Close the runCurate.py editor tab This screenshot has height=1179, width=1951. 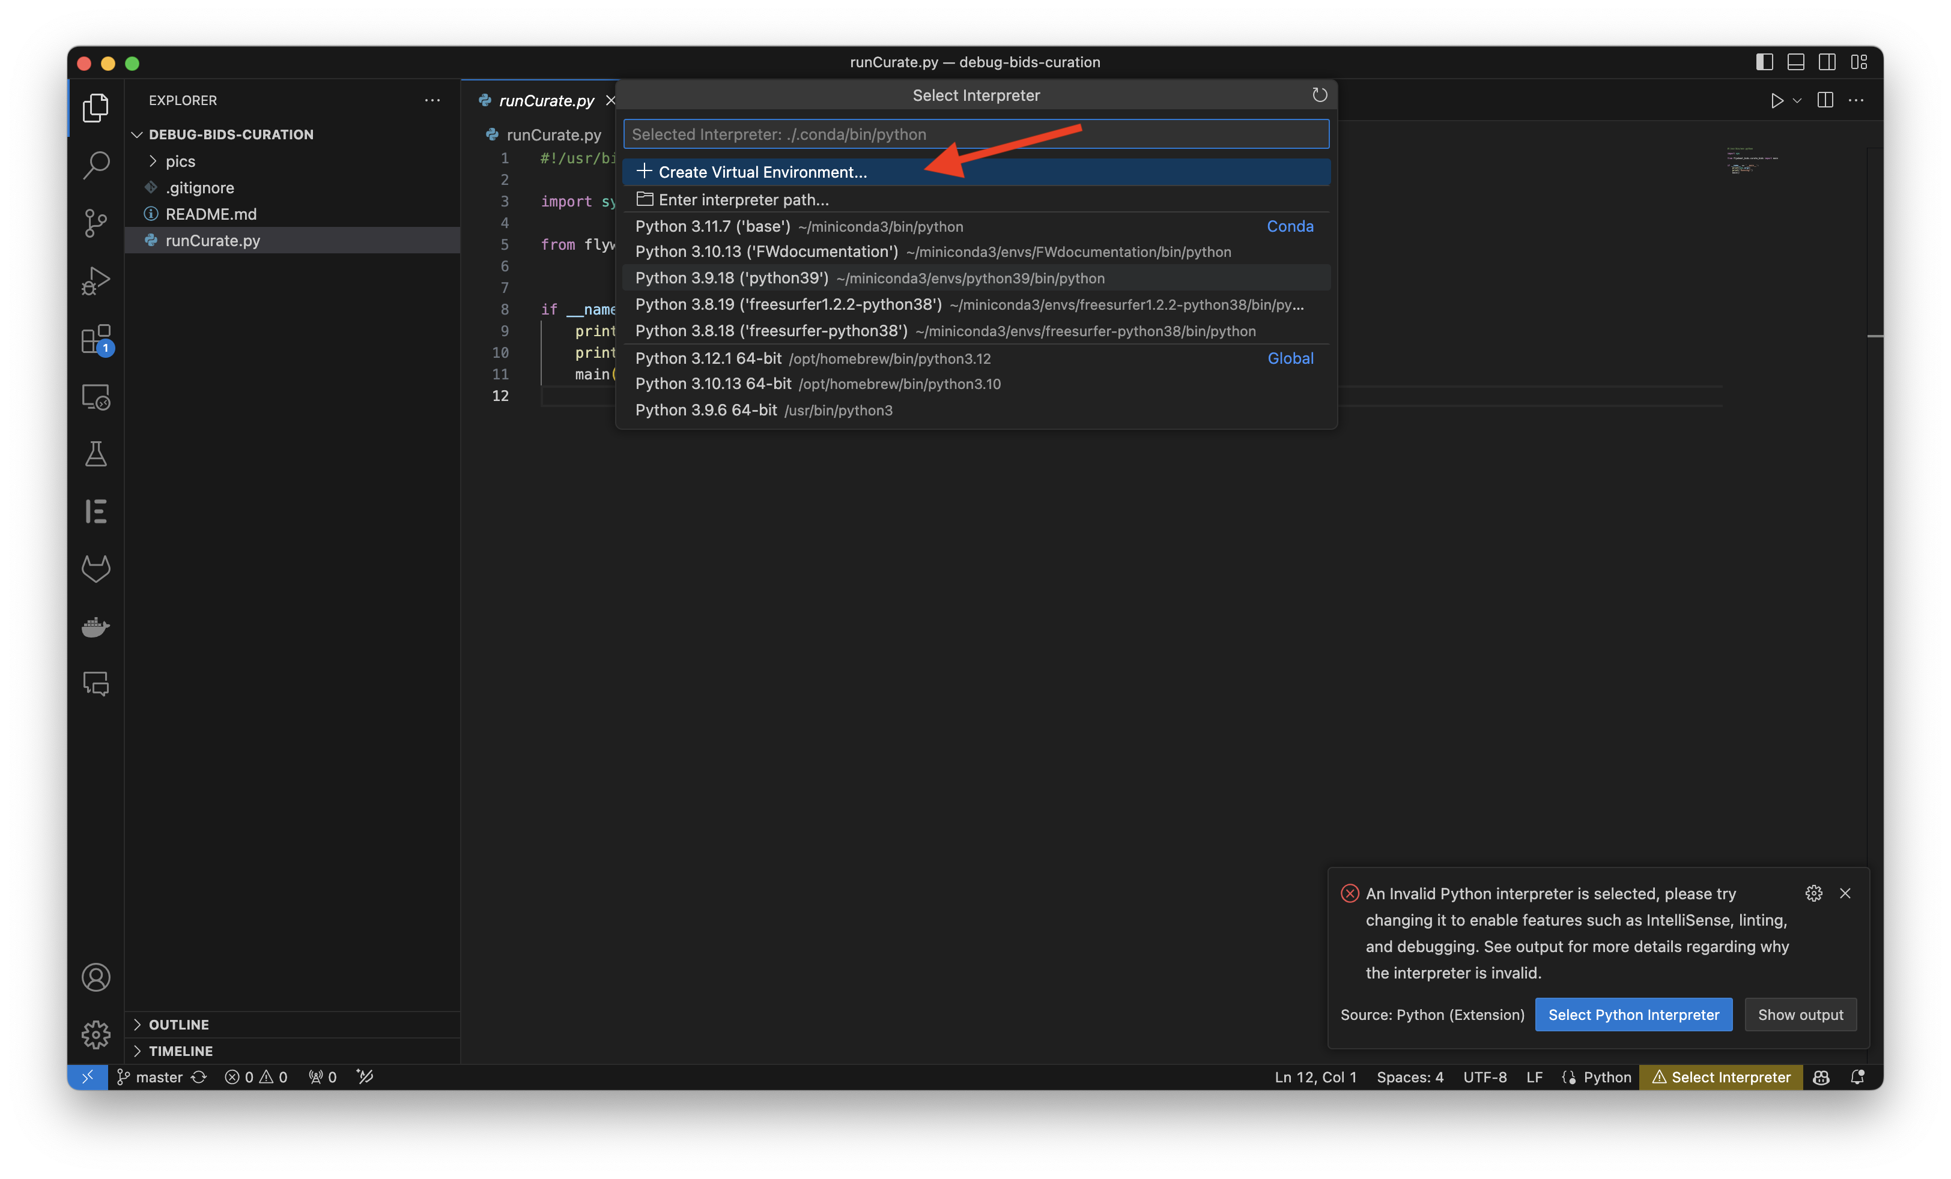610,100
